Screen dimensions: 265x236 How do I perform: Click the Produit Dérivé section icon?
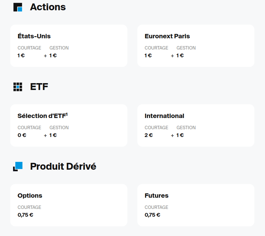point(18,167)
